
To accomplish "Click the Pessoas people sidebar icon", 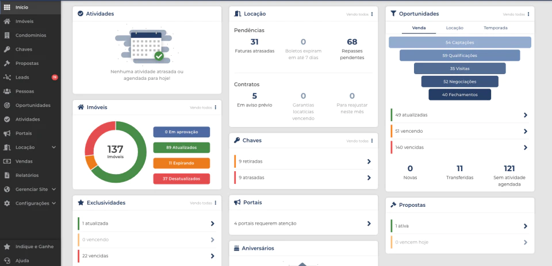I will (x=7, y=91).
